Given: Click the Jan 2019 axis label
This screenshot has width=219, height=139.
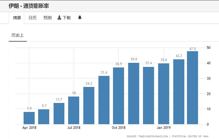Looking at the screenshot, I should click(x=164, y=128).
